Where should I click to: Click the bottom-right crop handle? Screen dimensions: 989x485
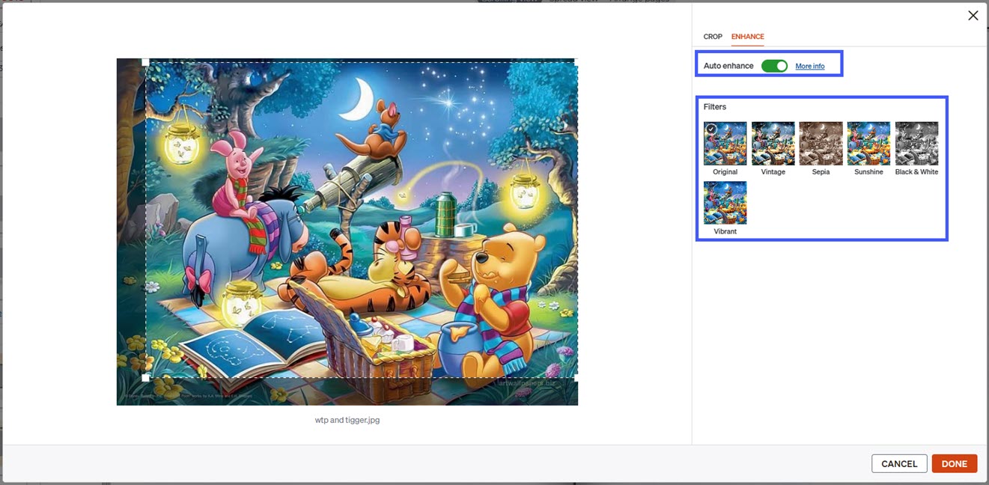(576, 378)
